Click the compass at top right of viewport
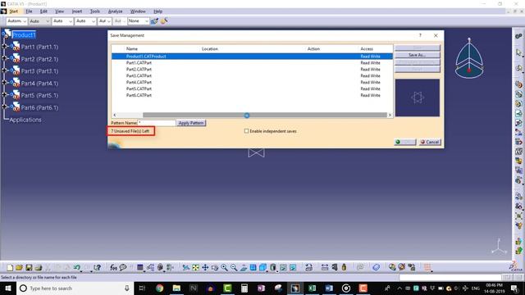 coord(469,58)
